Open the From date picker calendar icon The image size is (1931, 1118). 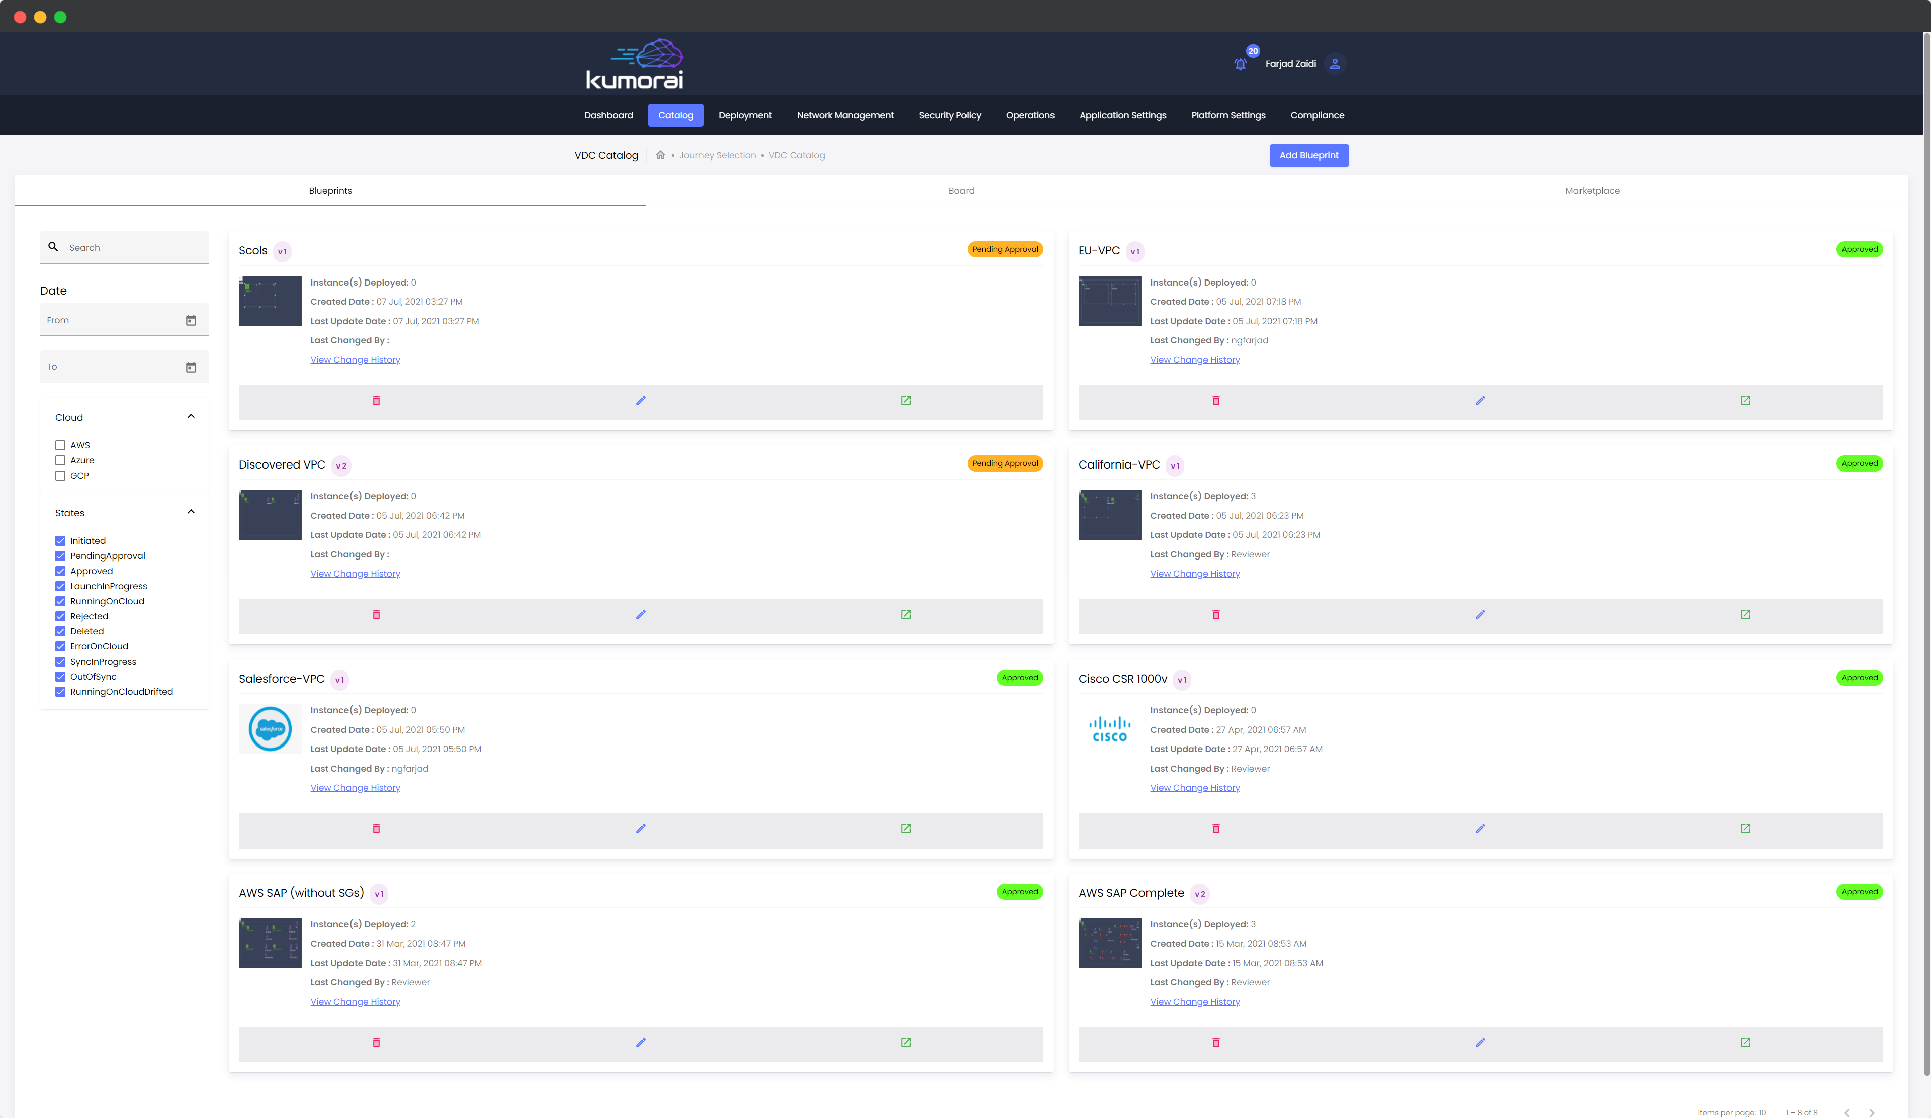[x=191, y=320]
